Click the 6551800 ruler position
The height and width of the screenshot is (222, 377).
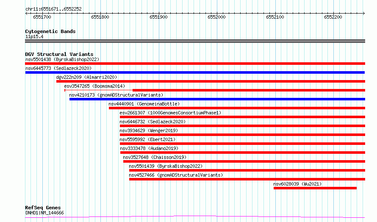tap(100, 17)
